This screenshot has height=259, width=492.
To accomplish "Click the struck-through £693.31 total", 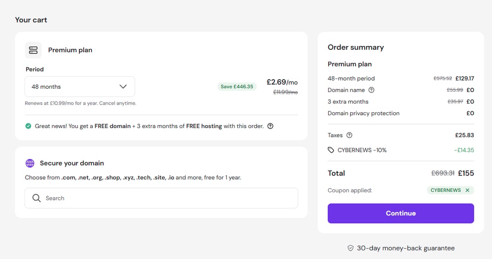I will click(443, 173).
